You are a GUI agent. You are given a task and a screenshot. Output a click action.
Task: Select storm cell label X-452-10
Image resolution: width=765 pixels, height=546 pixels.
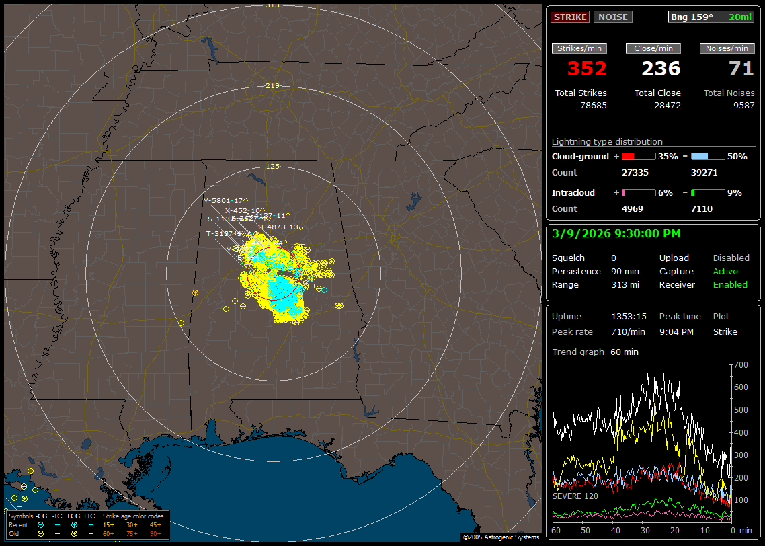pyautogui.click(x=243, y=210)
